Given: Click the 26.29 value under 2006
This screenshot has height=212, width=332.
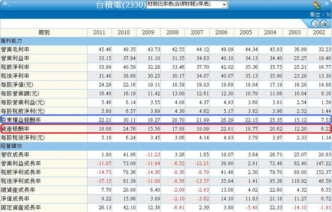Looking at the screenshot, I should (x=227, y=120).
